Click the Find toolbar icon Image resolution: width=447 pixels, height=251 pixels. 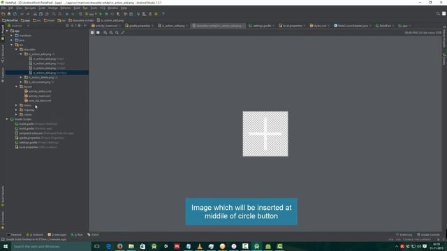tap(54, 14)
